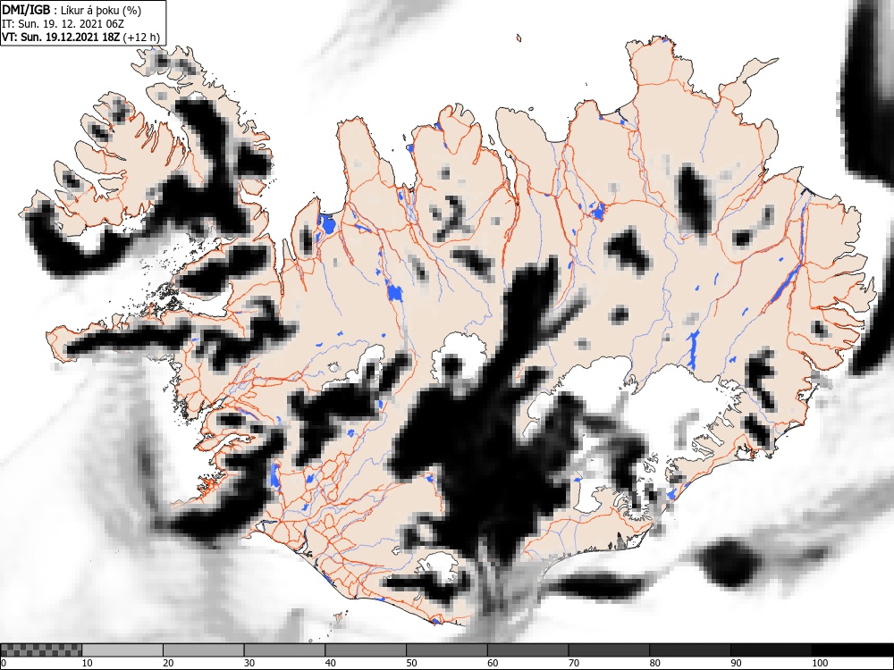Click the '90' scale label
This screenshot has height=670, width=894.
click(x=736, y=663)
